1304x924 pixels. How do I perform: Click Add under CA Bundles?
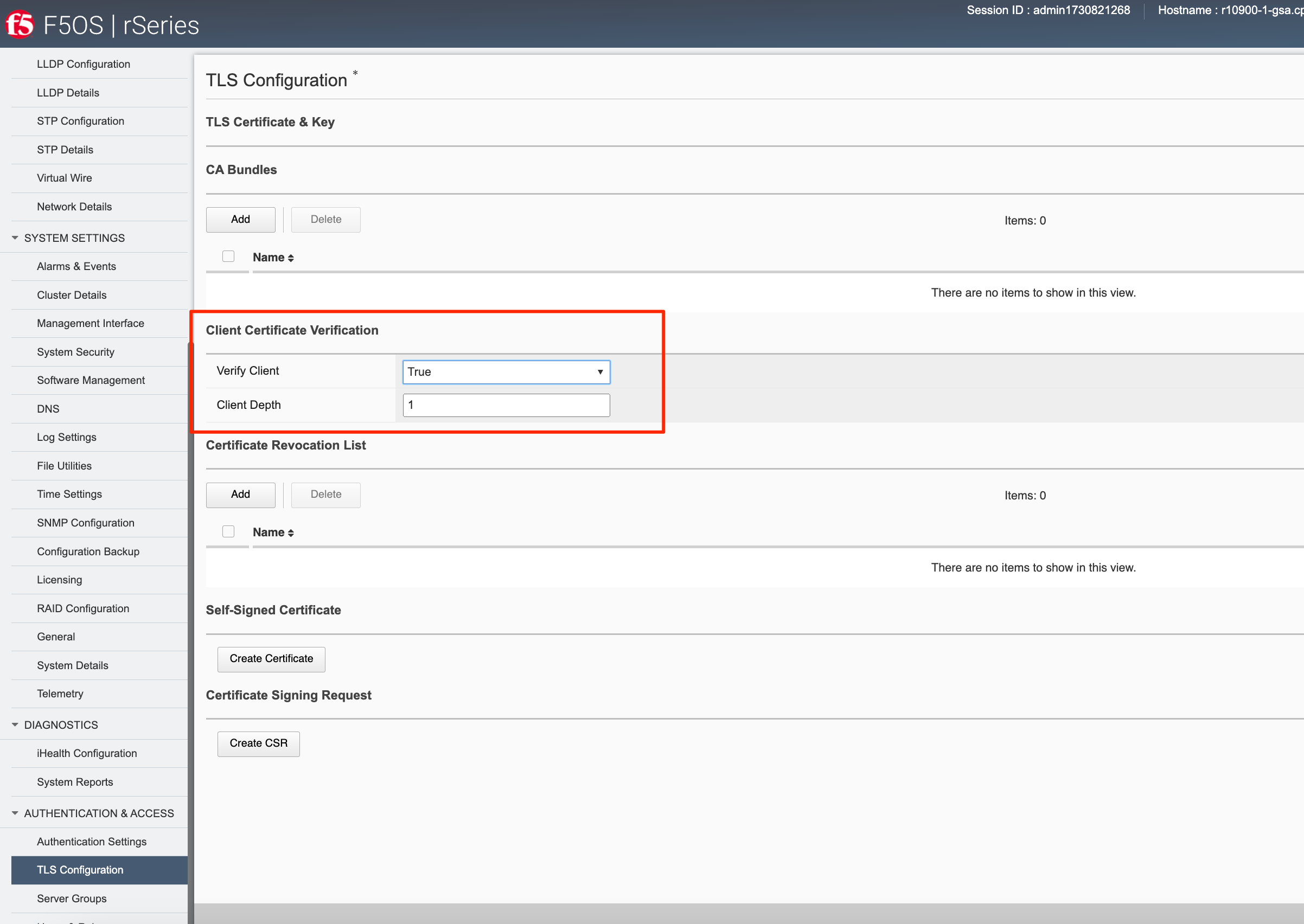click(241, 220)
